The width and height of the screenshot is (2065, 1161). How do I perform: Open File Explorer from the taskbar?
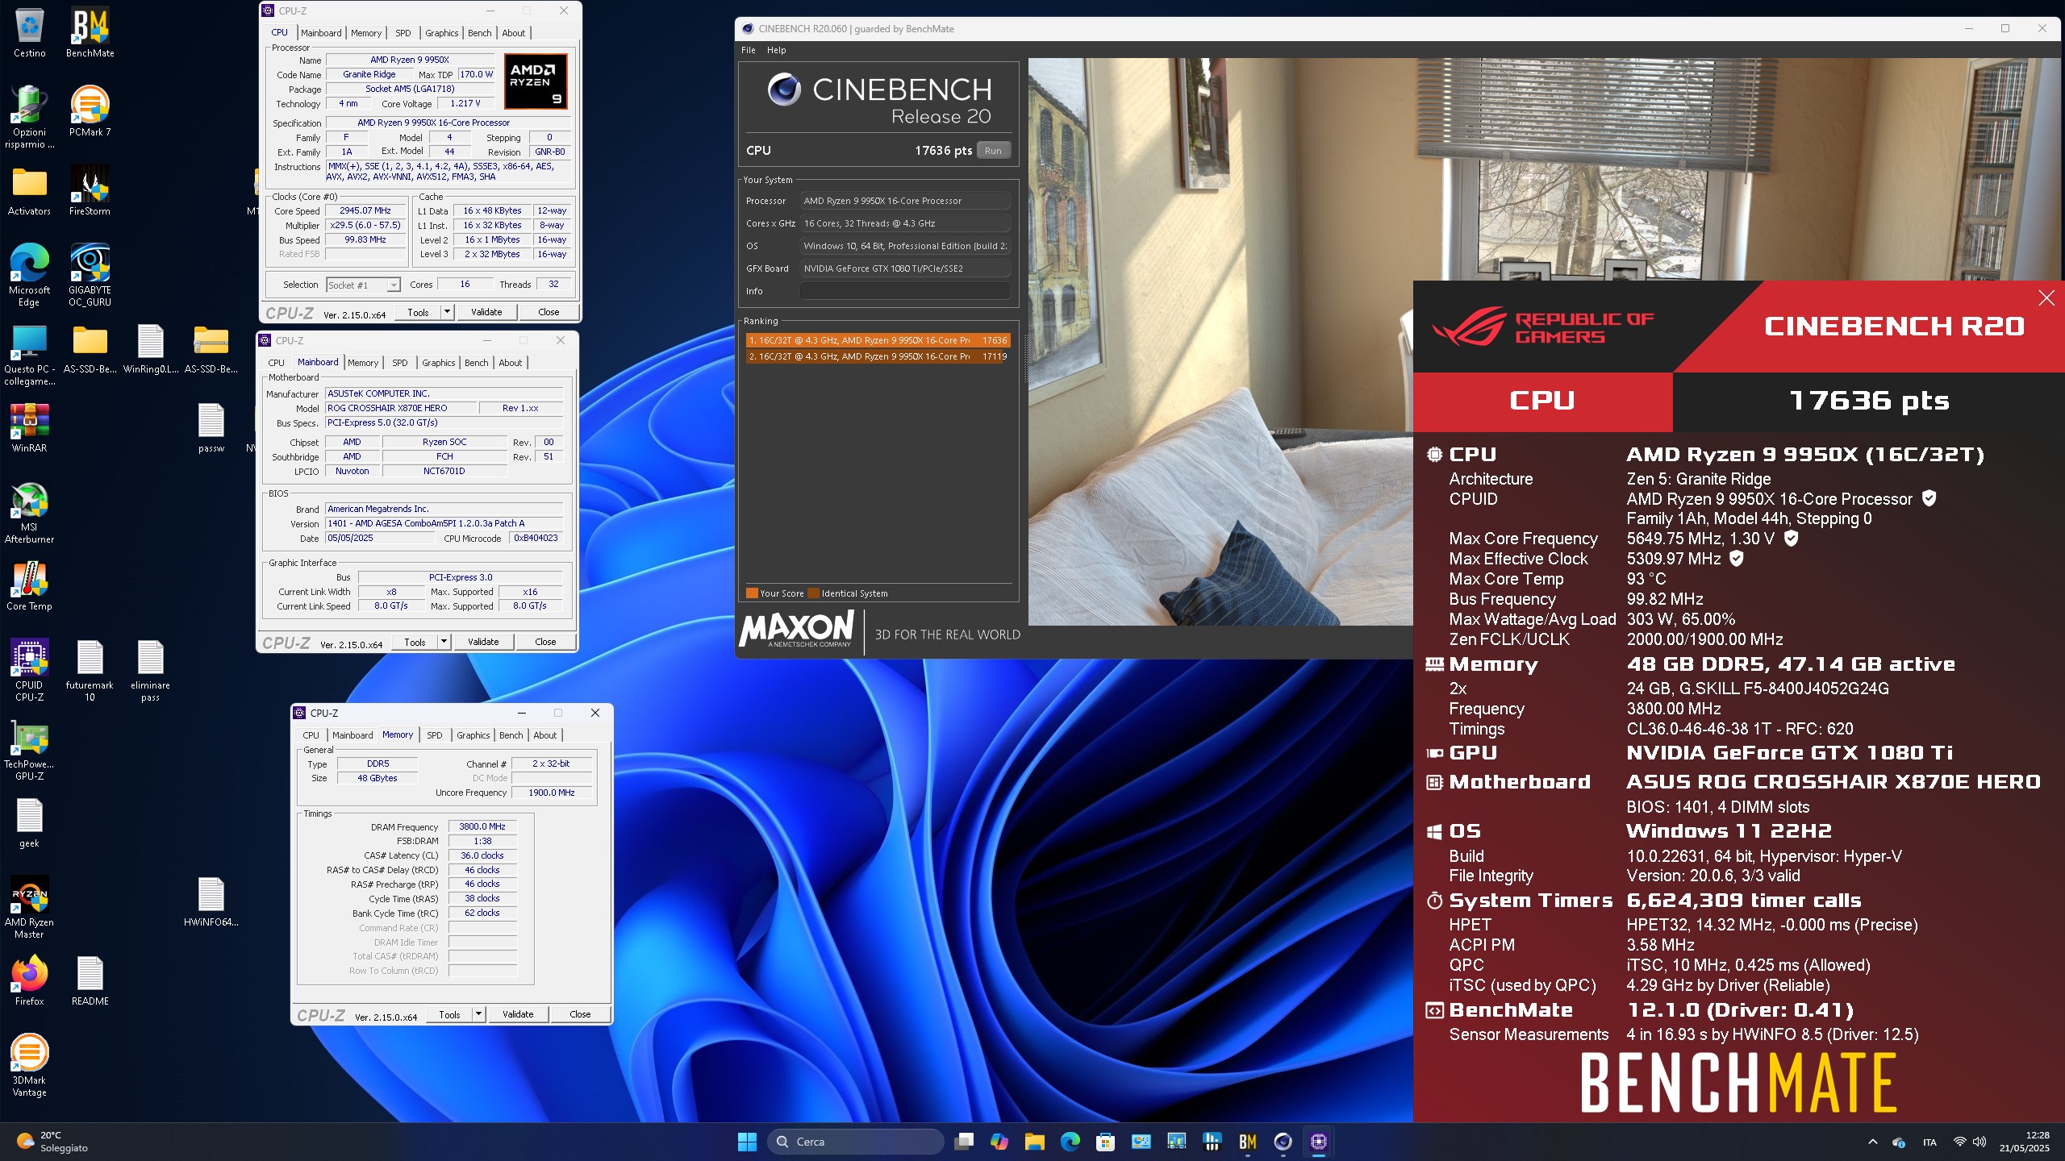coord(1034,1142)
